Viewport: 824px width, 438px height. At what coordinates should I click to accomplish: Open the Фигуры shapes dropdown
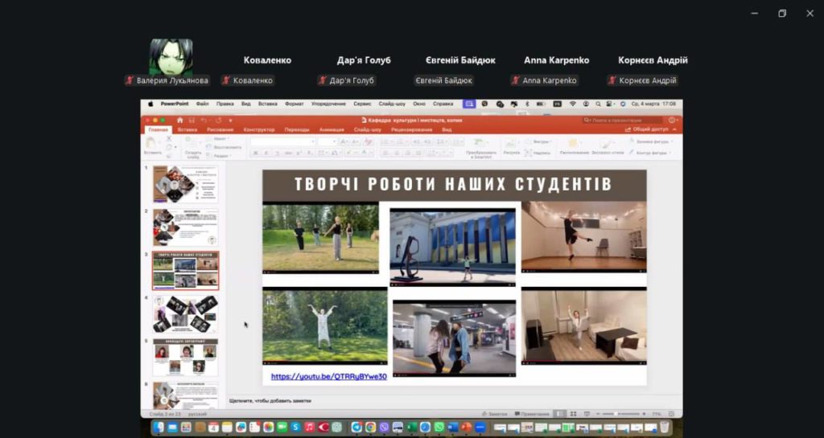pyautogui.click(x=541, y=141)
